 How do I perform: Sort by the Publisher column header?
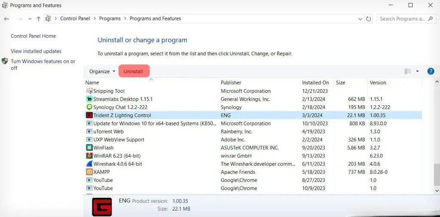click(x=231, y=83)
